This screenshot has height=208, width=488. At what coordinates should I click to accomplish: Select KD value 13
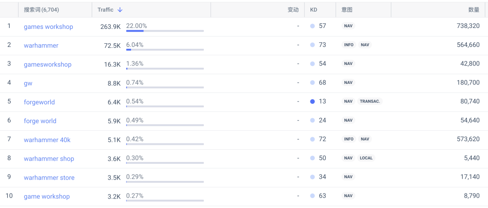[323, 102]
